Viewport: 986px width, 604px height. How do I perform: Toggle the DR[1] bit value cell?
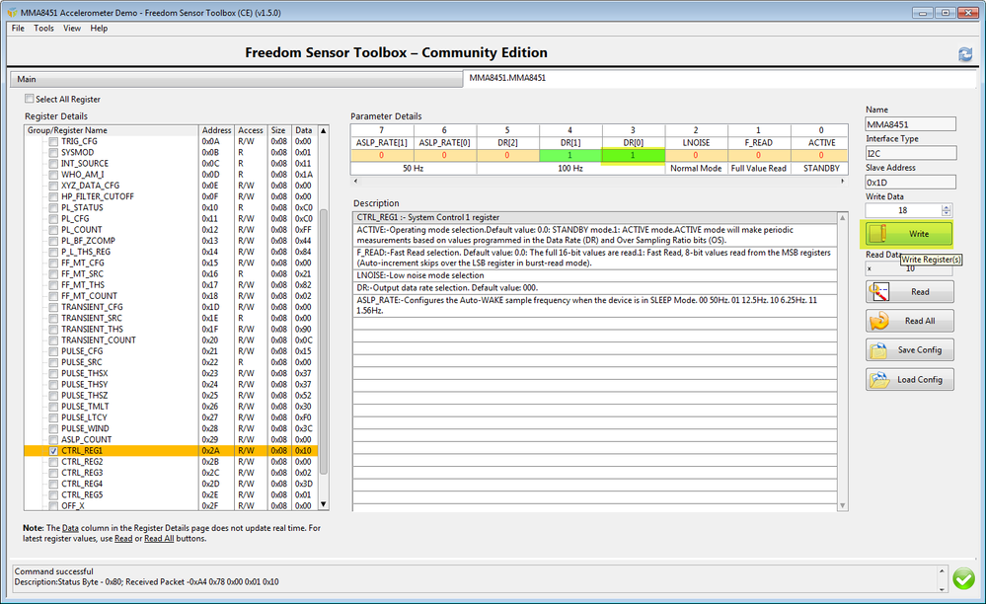coord(570,155)
